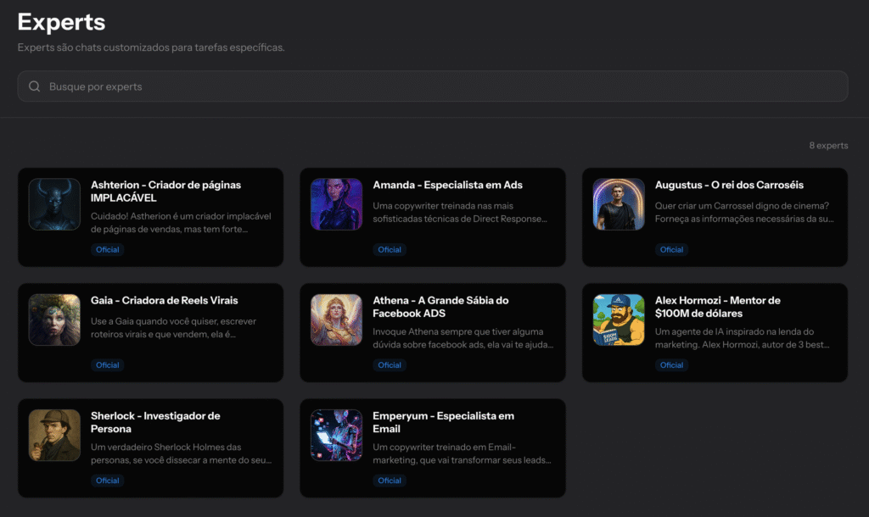
Task: Click the Oficial tag under Sherlock
Action: 108,481
